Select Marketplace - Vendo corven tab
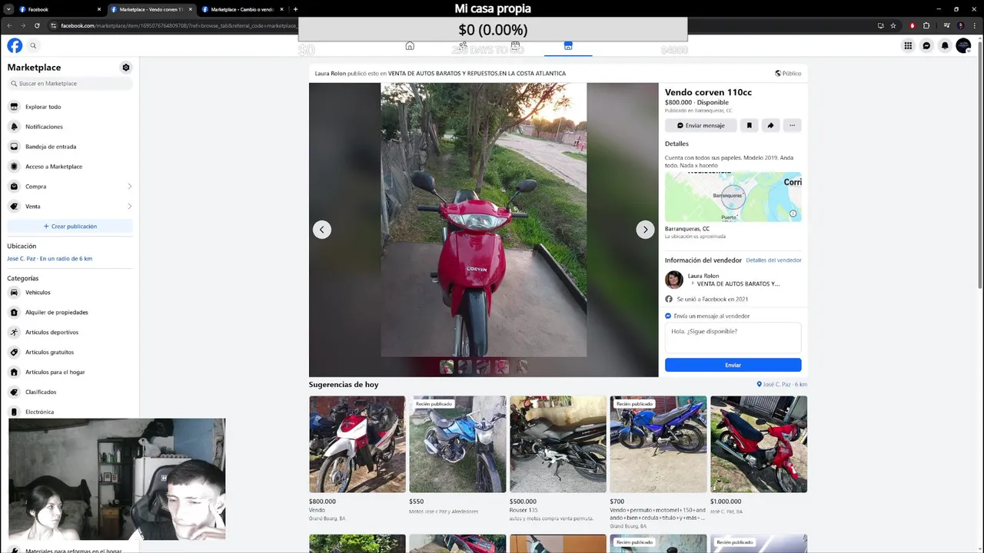Screen dimensions: 984x553 click(151, 9)
